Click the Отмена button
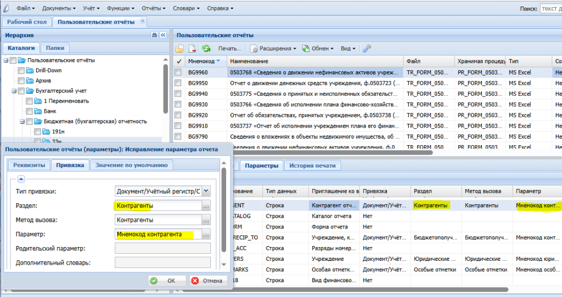 (208, 281)
